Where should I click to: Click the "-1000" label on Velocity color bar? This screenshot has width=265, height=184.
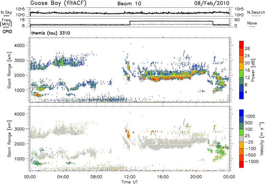[252, 161]
